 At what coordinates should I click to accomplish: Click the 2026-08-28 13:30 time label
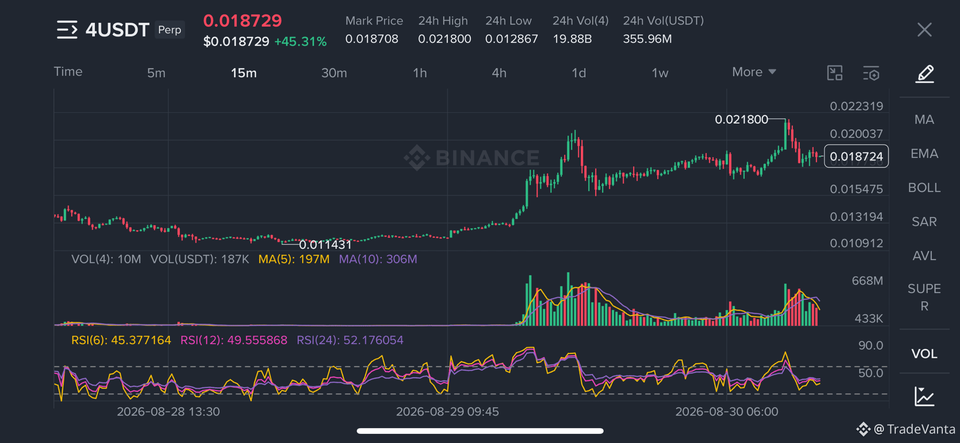168,411
